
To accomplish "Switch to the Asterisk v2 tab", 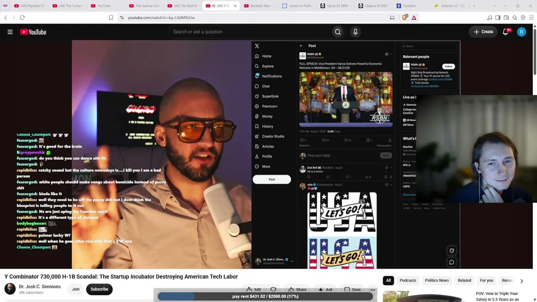I will pyautogui.click(x=451, y=6).
